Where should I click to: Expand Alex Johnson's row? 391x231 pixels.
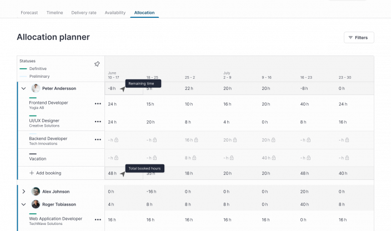pos(23,192)
